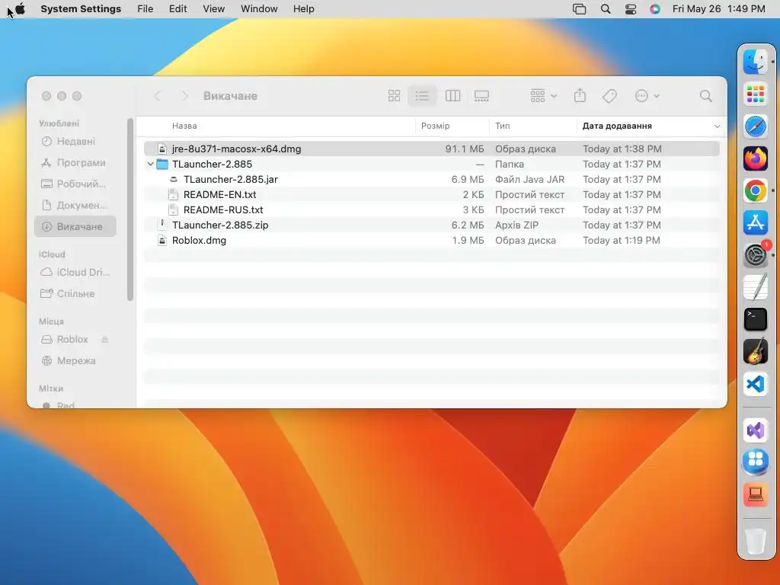
Task: Open Програми in the sidebar
Action: 75,163
